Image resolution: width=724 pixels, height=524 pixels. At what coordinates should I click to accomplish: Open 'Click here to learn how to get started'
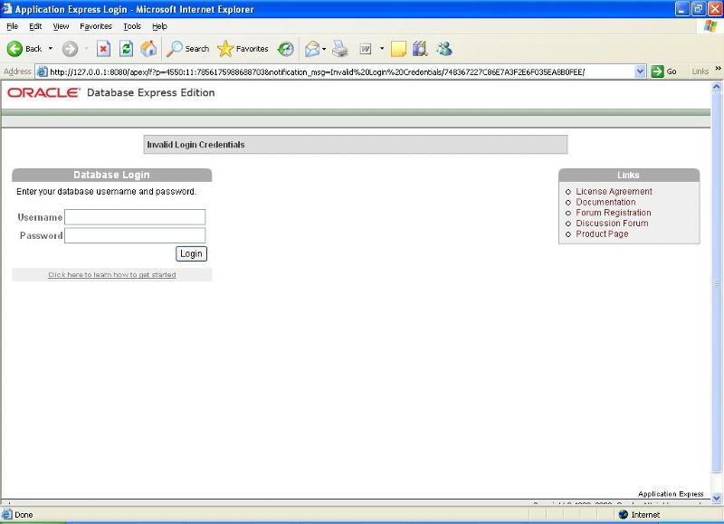[112, 275]
